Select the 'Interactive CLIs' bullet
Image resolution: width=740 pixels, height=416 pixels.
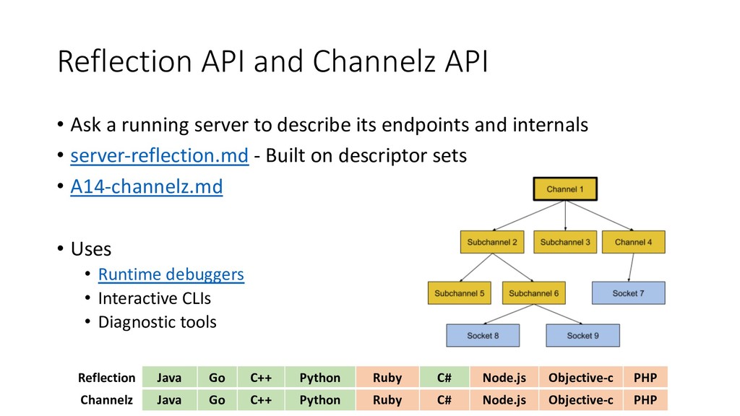tap(155, 298)
